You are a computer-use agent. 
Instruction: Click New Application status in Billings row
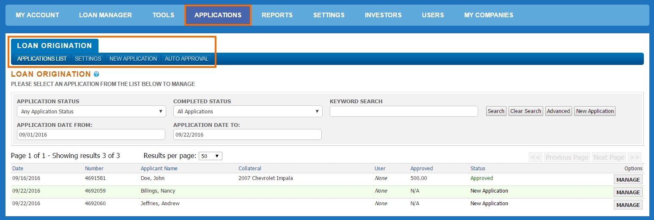(x=489, y=191)
